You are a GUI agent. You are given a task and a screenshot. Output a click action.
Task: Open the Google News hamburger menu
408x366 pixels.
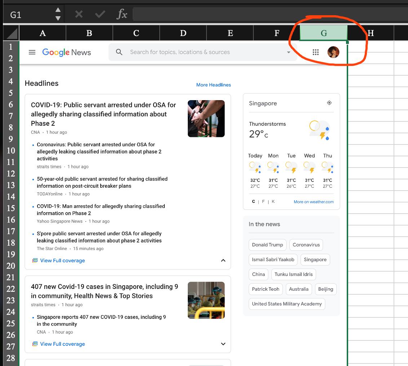point(32,52)
